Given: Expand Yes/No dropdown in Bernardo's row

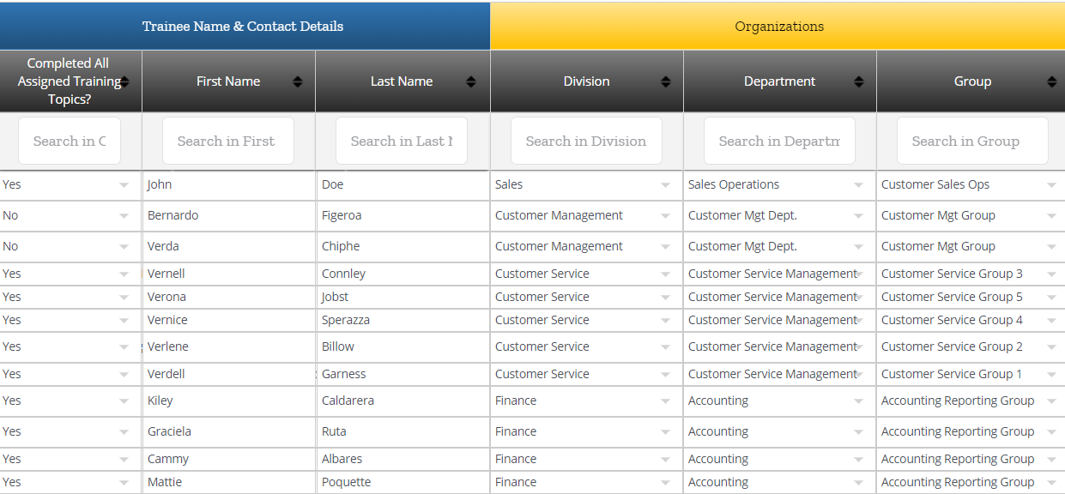Looking at the screenshot, I should coord(124,216).
